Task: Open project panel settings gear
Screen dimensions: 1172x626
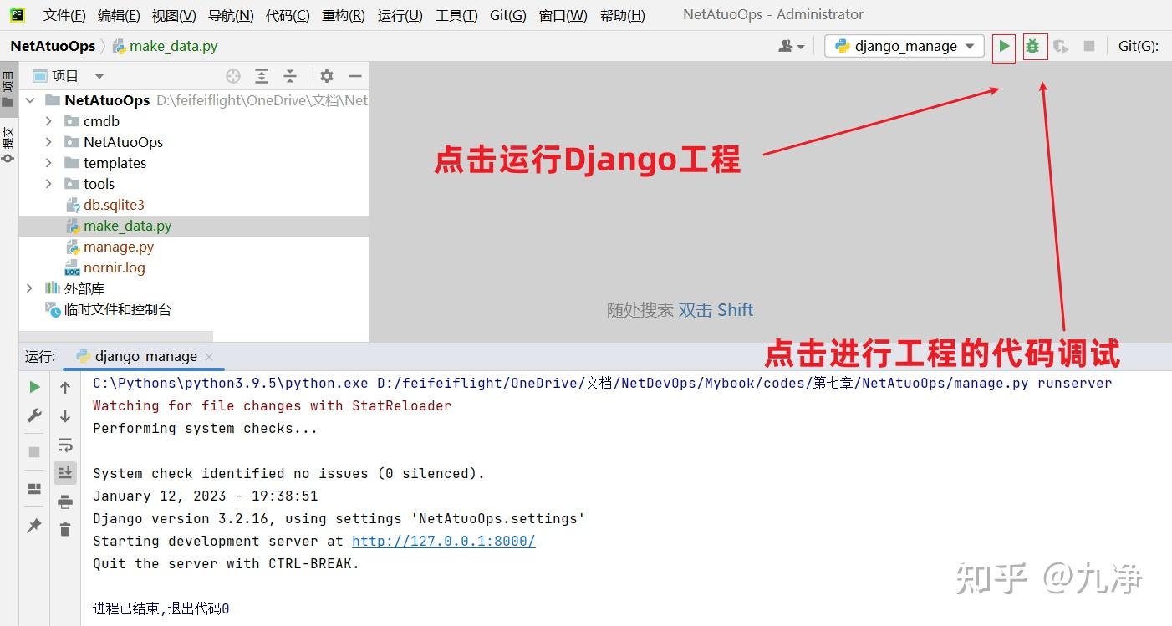Action: tap(326, 75)
